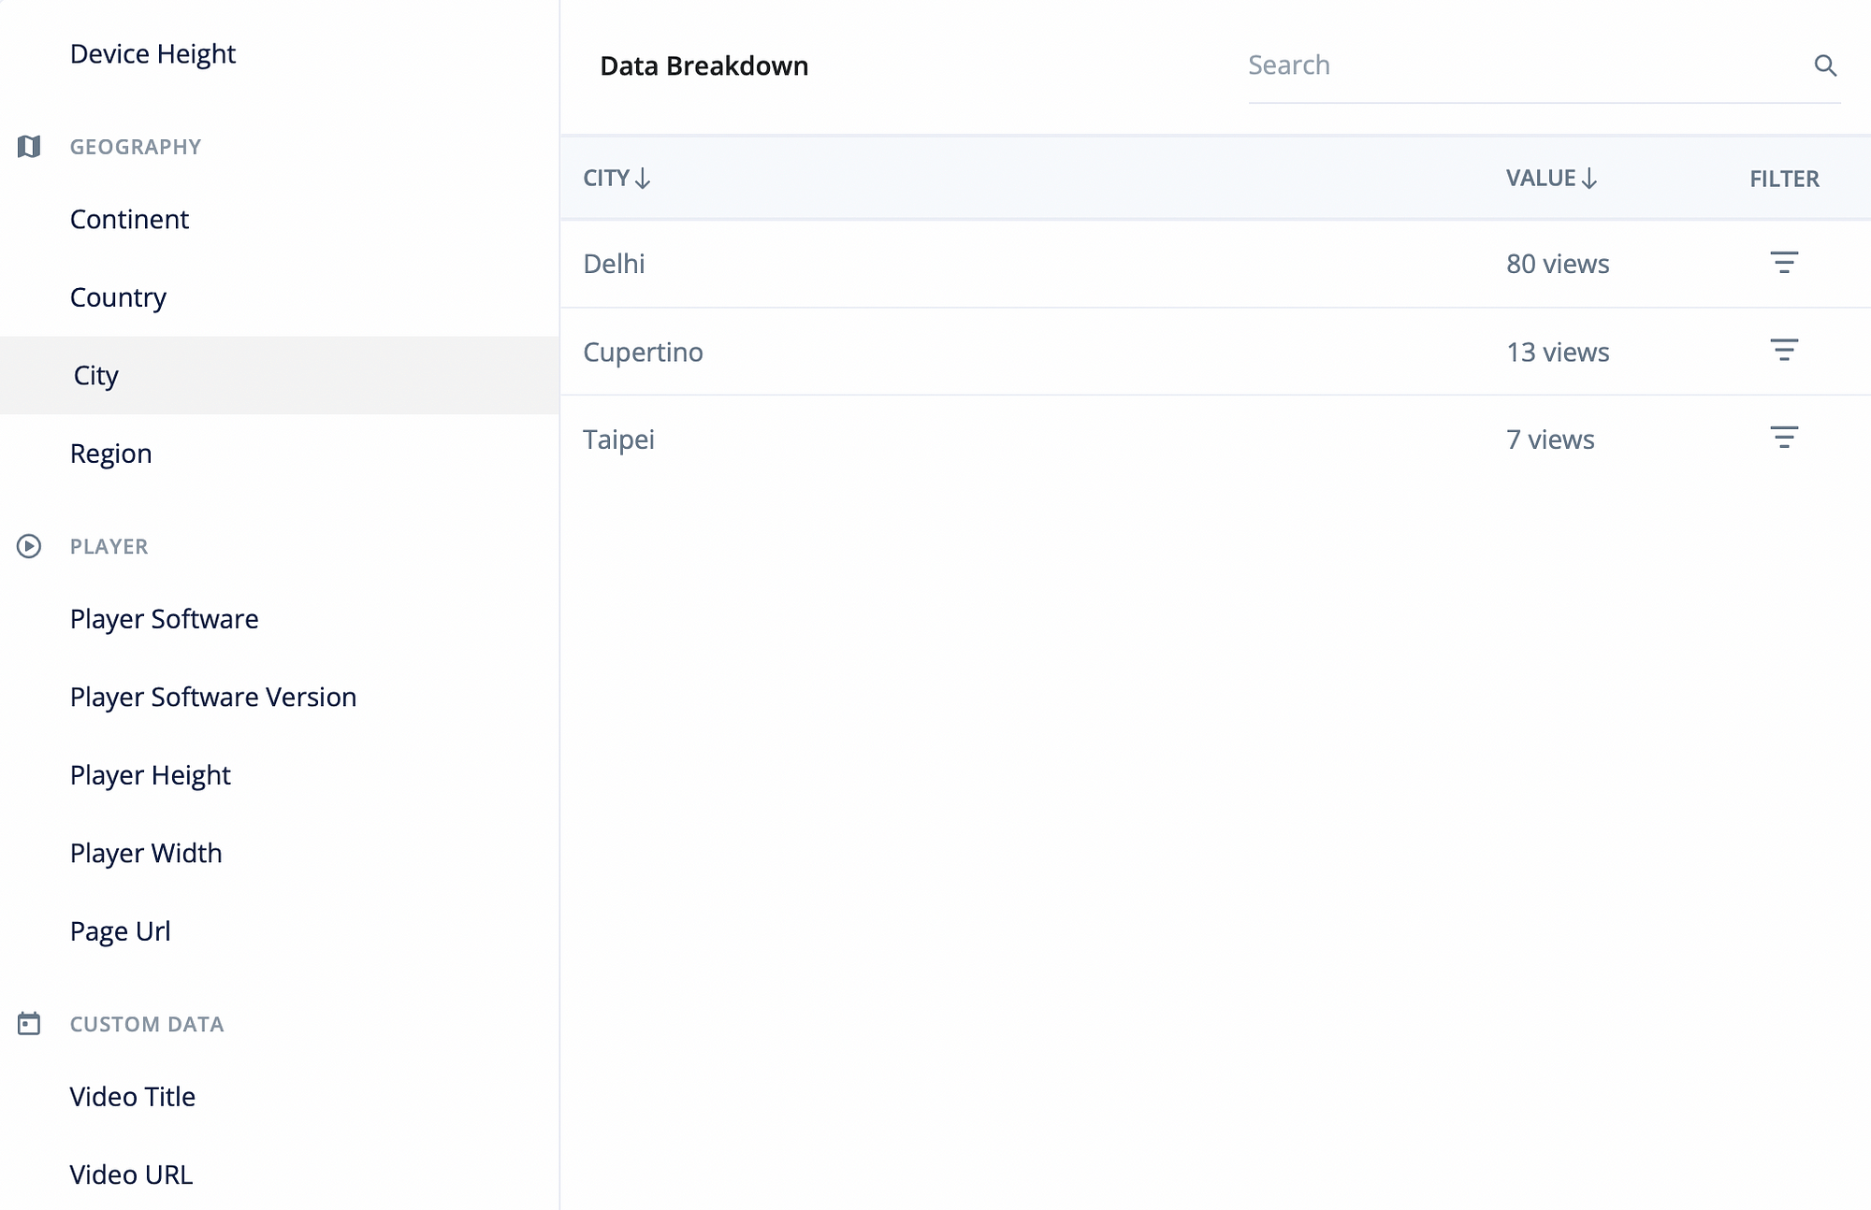Click the Geography map icon
Viewport: 1871px width, 1210px height.
(x=29, y=147)
